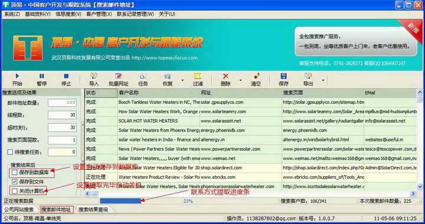Select www.ebricks.com URL cell
Image resolution: width=425 pixels, height=224 pixels.
click(x=241, y=177)
